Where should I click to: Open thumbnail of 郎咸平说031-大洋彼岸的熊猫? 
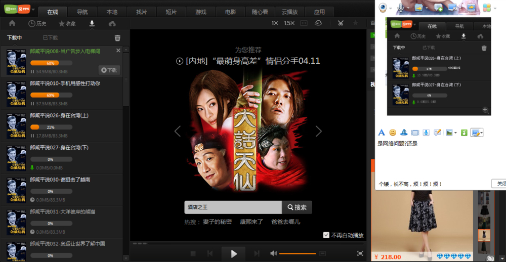click(16, 223)
